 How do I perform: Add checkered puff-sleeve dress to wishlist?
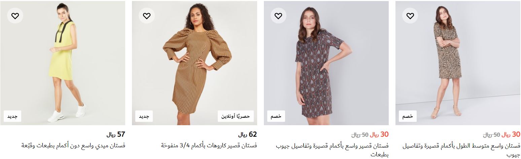147,16
